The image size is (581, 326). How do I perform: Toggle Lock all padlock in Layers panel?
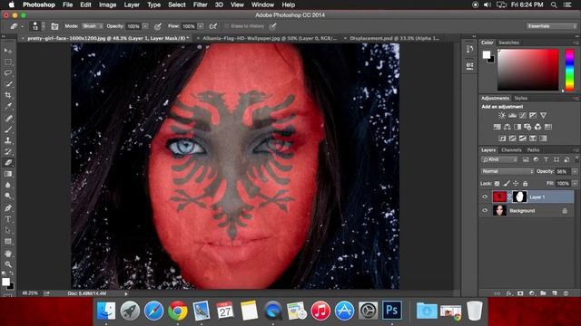[525, 183]
